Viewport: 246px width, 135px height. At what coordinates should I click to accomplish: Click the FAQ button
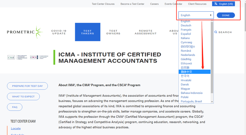(x=15, y=107)
